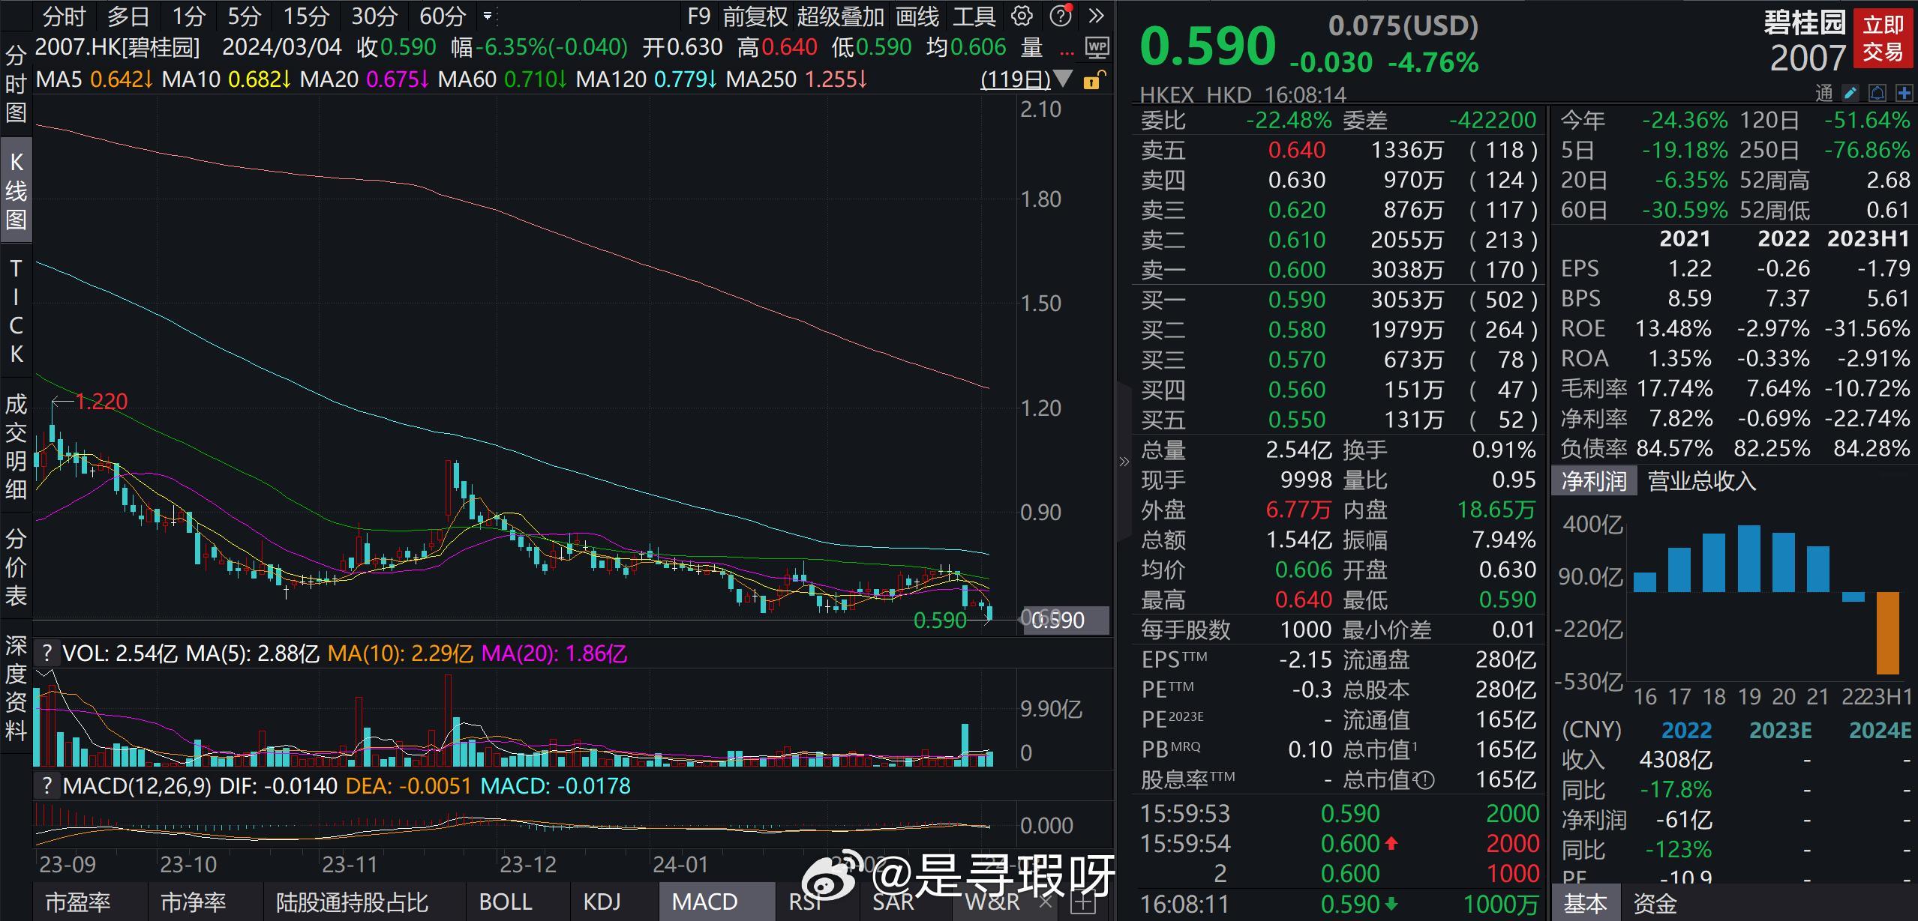Image resolution: width=1918 pixels, height=921 pixels.
Task: Select the 市净率 indicator tab
Action: tap(193, 902)
